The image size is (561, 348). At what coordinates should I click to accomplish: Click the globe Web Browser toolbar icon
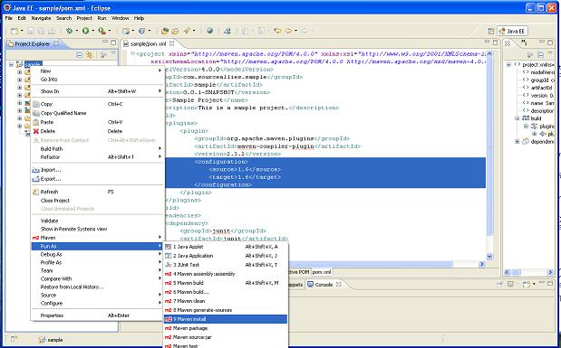(209, 31)
